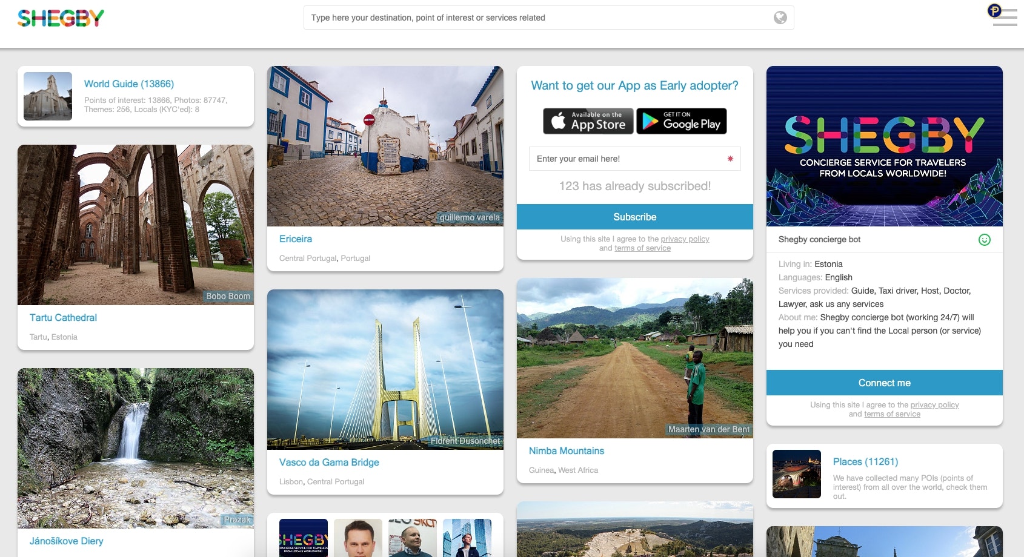The image size is (1024, 557).
Task: Open the Tartu Cathedral title link
Action: (63, 318)
